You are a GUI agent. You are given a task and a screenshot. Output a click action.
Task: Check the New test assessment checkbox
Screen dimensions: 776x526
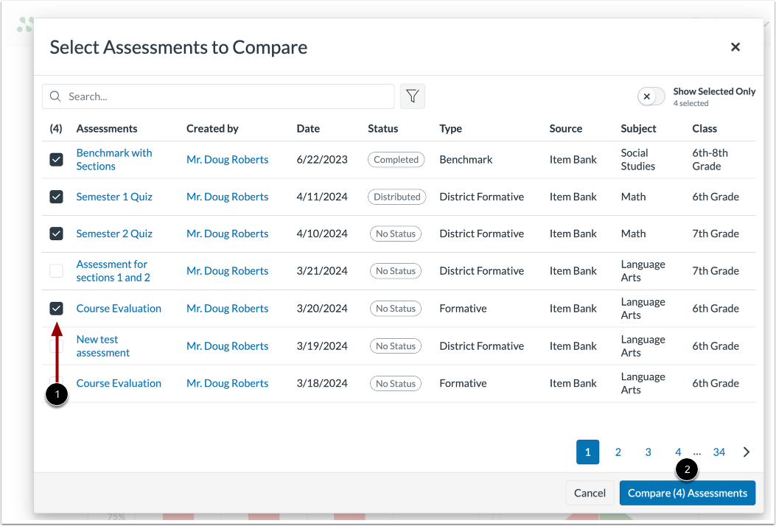[56, 346]
